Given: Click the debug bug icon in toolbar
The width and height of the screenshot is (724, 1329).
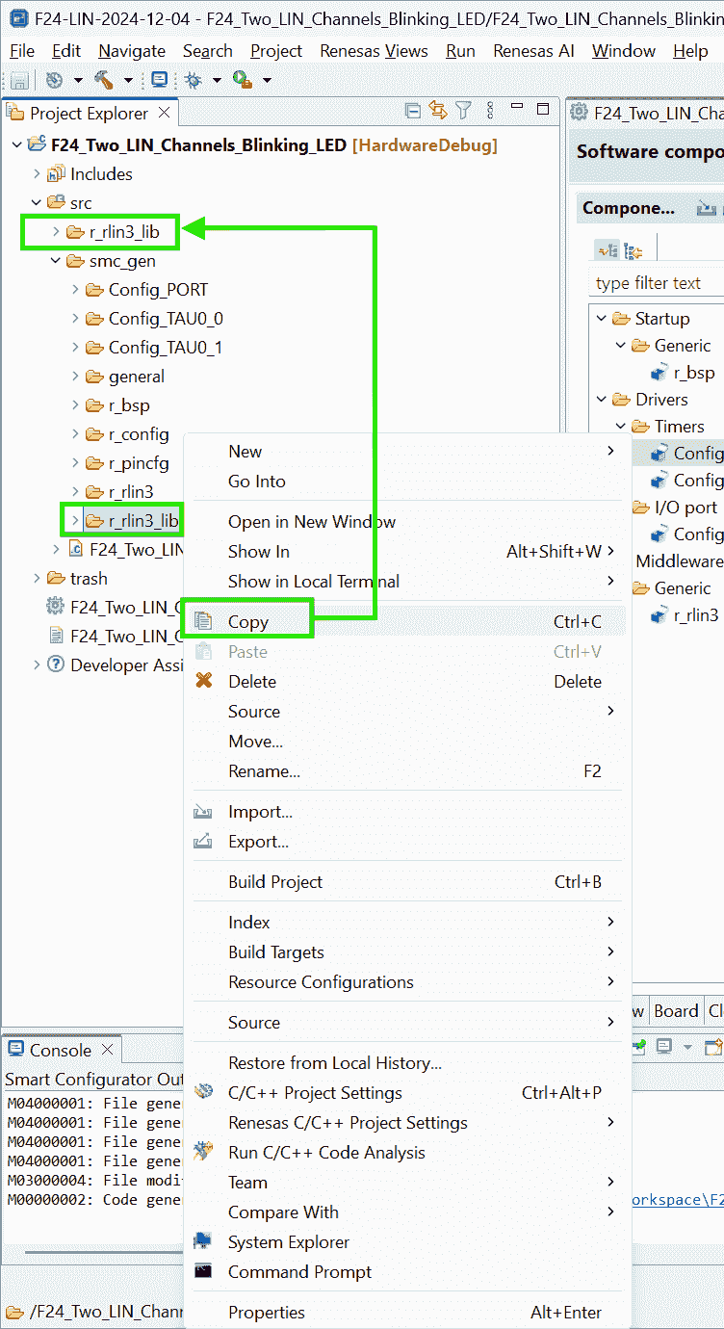Looking at the screenshot, I should [194, 81].
